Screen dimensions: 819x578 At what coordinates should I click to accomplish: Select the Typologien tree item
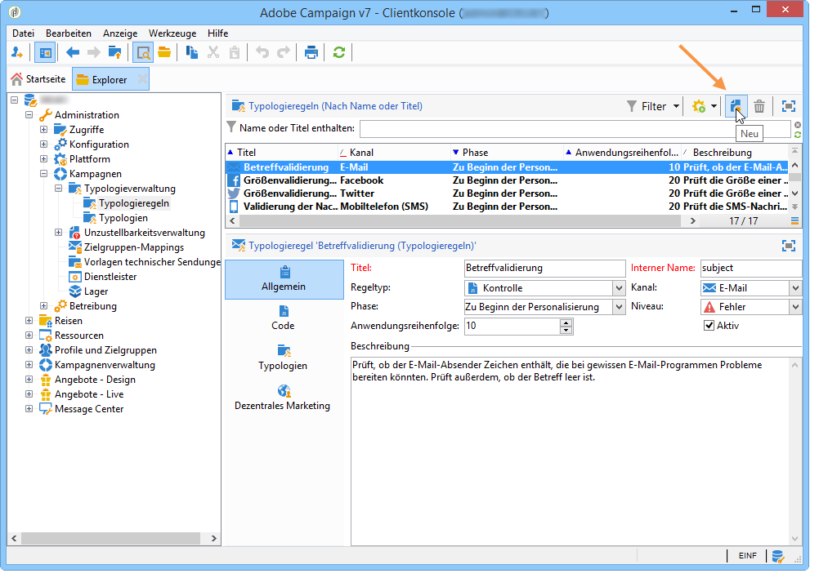point(123,218)
